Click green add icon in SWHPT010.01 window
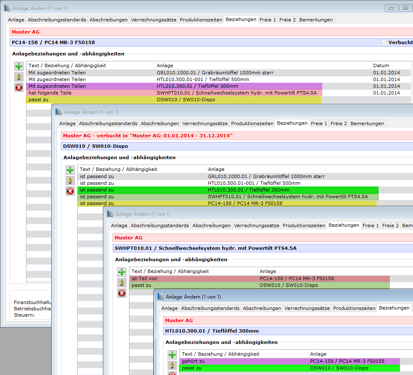This screenshot has width=413, height=375. pos(122,272)
